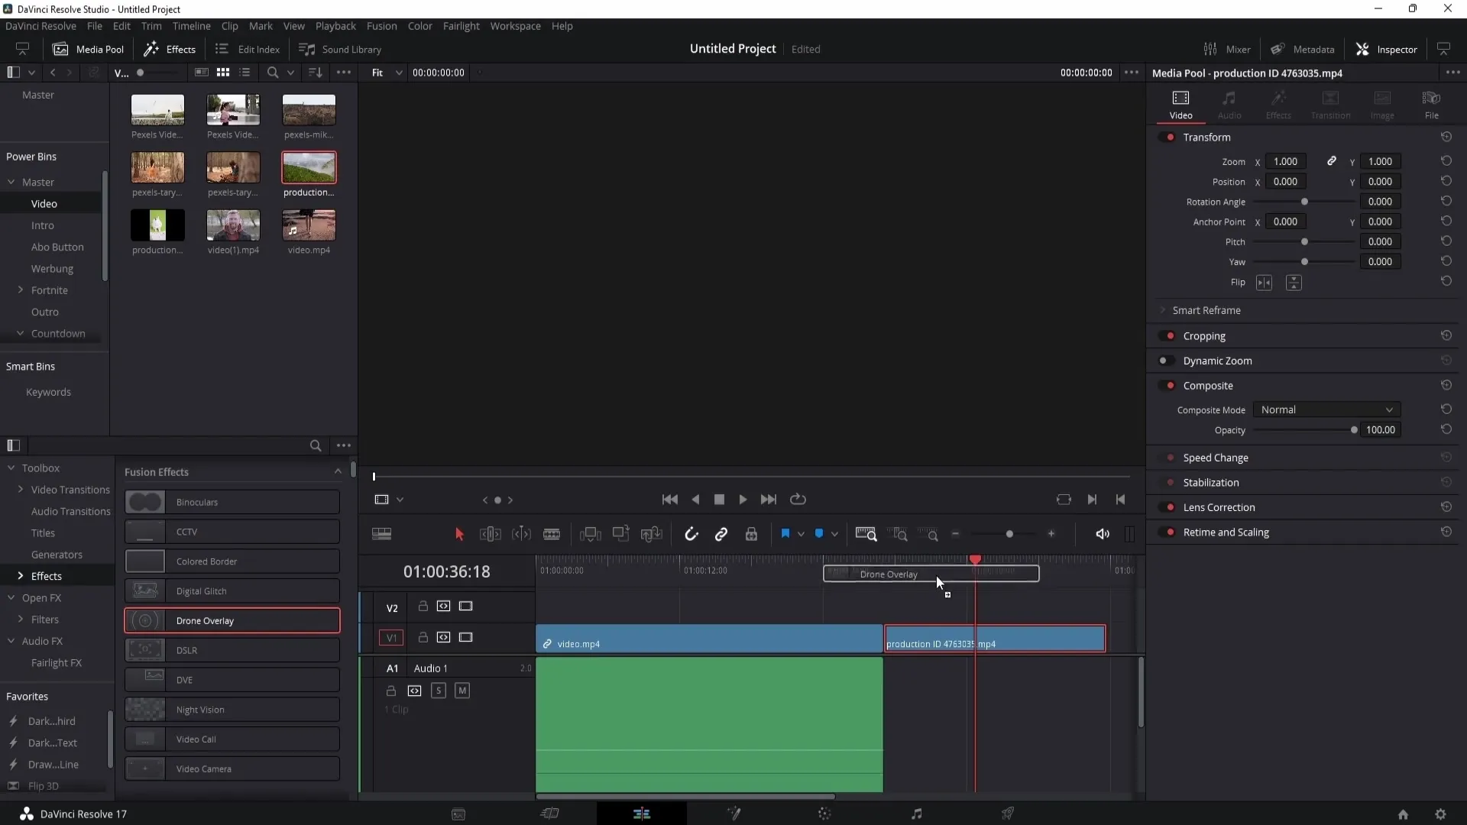Image resolution: width=1467 pixels, height=825 pixels.
Task: Disable the Transform section toggle
Action: [1167, 137]
